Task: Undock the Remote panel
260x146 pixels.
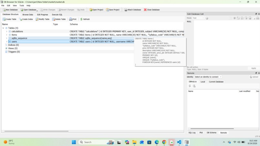Action: click(256, 73)
